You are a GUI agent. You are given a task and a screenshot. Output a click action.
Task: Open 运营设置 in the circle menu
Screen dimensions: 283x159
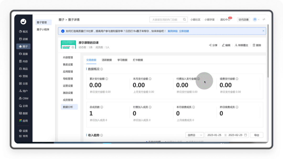pyautogui.click(x=68, y=86)
